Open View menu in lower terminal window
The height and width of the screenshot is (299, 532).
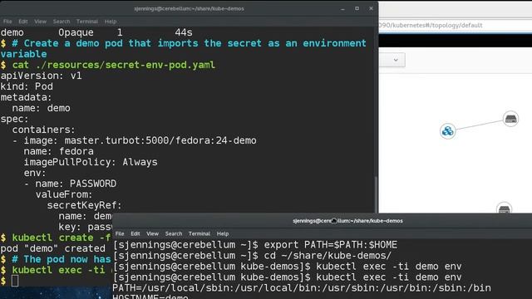click(x=152, y=233)
